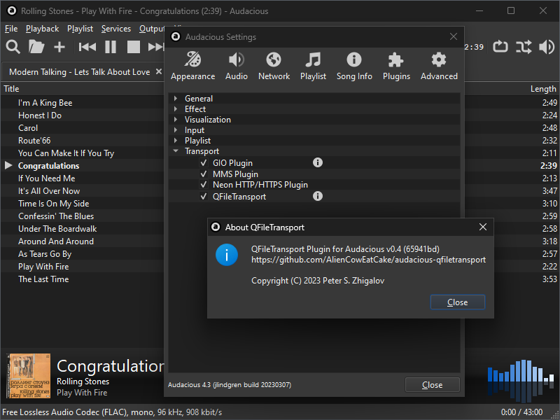Stop playback with the square button

(134, 47)
